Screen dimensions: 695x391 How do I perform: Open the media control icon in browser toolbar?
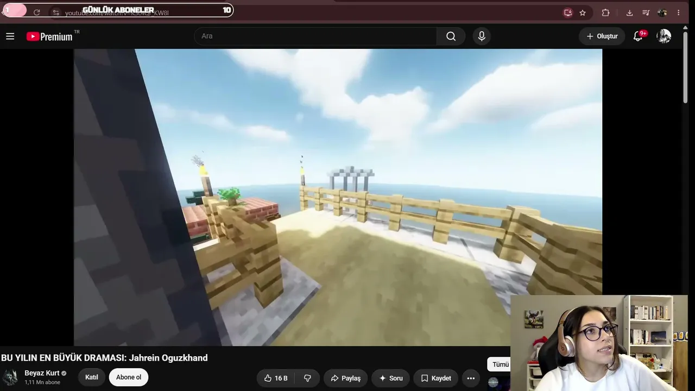click(x=646, y=12)
